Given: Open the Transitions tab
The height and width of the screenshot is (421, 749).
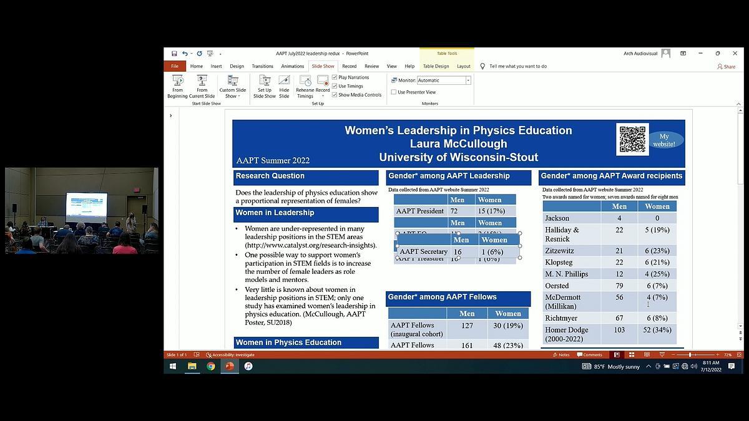Looking at the screenshot, I should (x=262, y=66).
